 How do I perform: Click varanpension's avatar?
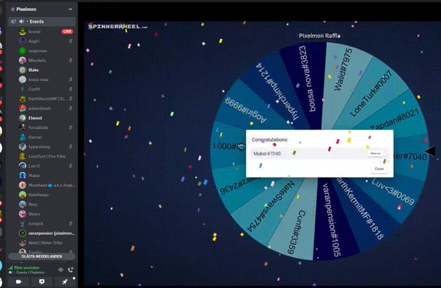click(23, 233)
